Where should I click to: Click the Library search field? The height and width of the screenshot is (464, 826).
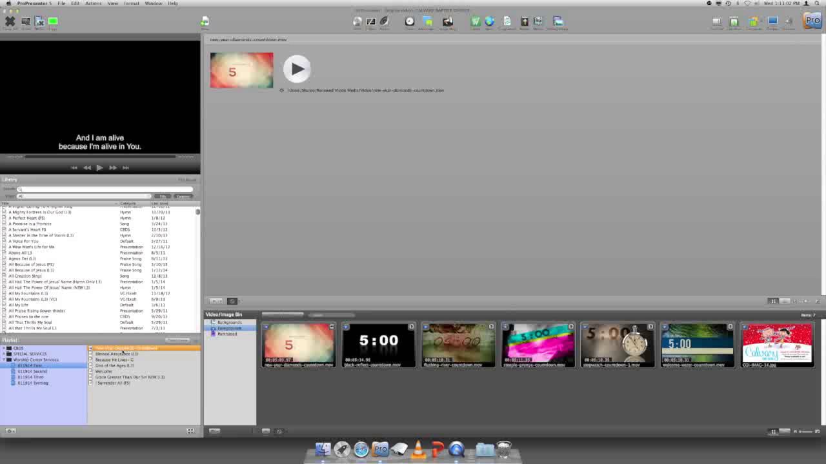click(105, 189)
